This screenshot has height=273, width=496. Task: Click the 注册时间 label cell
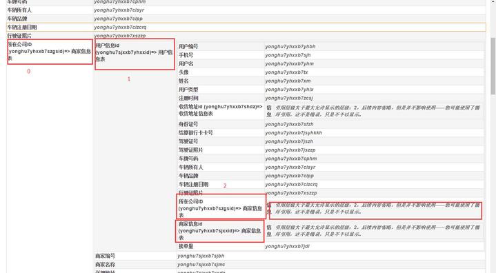click(x=188, y=98)
